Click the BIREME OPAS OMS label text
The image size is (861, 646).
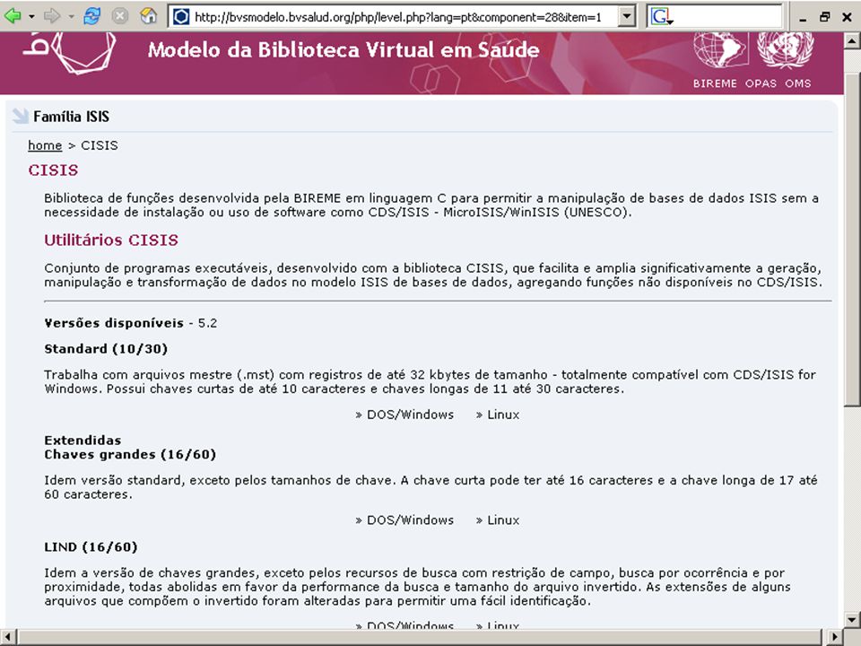tap(752, 83)
